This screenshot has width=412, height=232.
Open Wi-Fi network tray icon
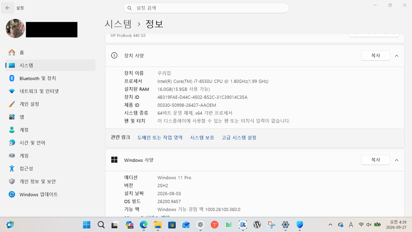click(361, 225)
